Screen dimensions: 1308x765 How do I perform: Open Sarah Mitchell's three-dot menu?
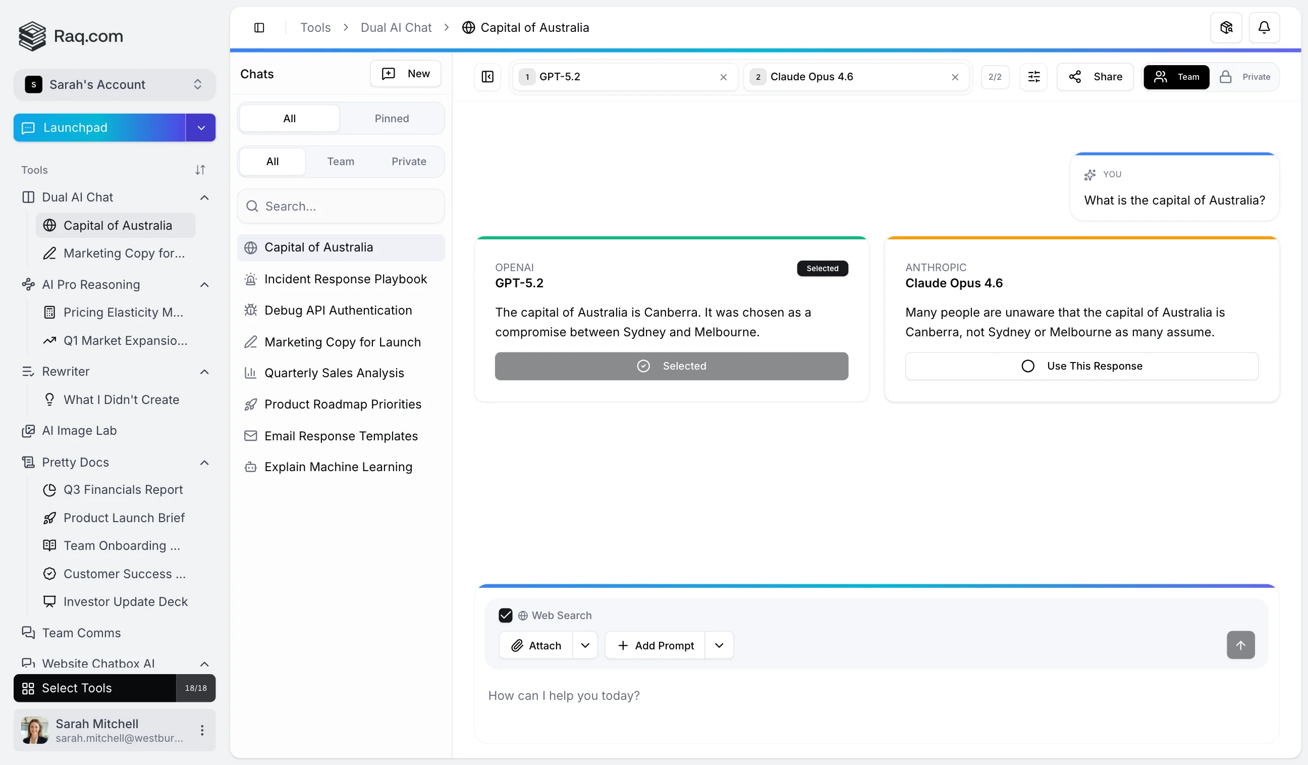click(x=202, y=730)
